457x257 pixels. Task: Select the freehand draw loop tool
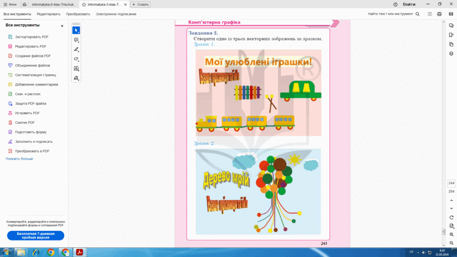76,59
